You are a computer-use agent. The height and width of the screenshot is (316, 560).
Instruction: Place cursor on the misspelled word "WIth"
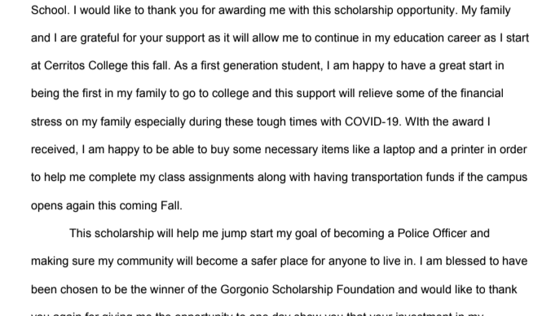pyautogui.click(x=417, y=121)
